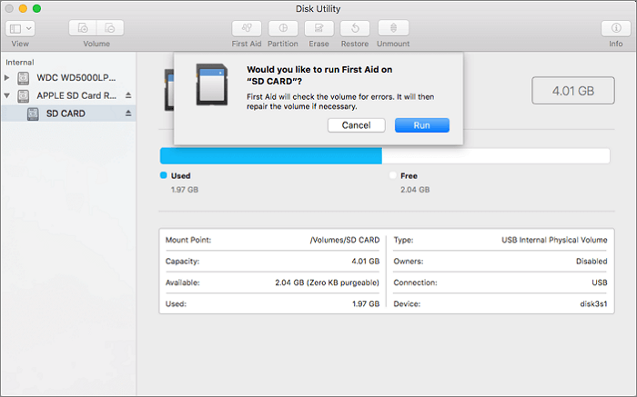637x397 pixels.
Task: Click the First Aid toolbar icon
Action: pyautogui.click(x=247, y=28)
